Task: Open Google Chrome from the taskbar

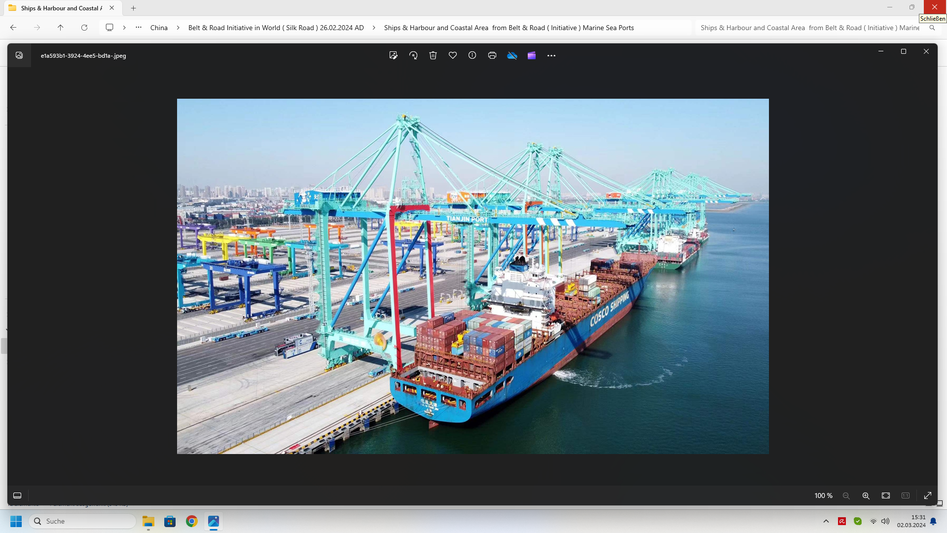Action: coord(192,521)
